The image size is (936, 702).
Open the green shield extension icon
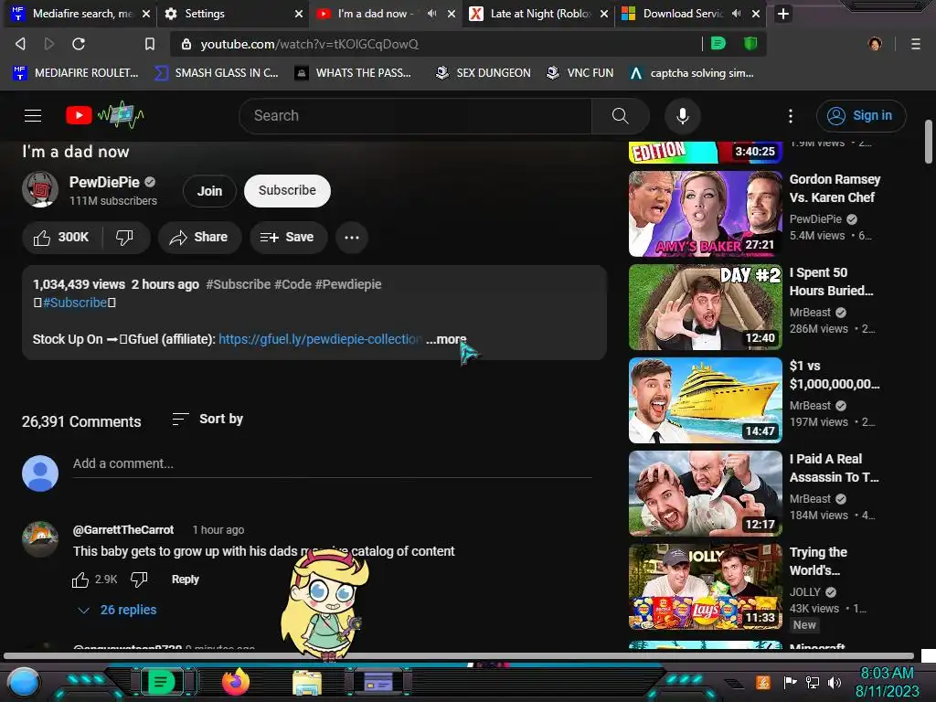[750, 44]
